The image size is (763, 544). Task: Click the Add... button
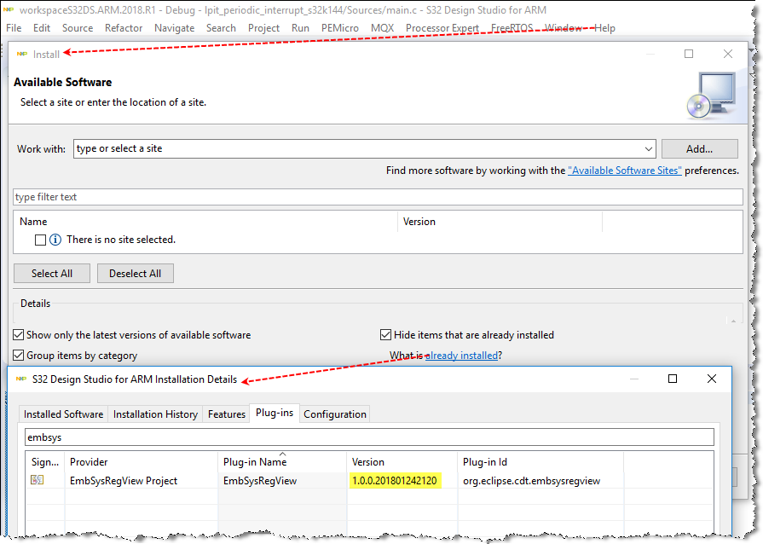pyautogui.click(x=699, y=149)
